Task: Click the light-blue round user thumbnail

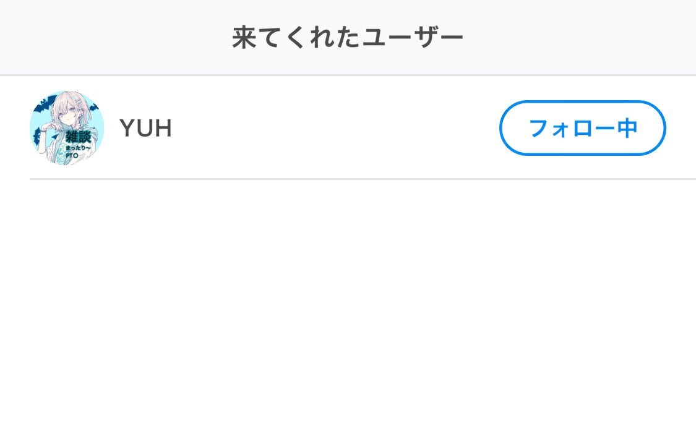Action: point(66,128)
